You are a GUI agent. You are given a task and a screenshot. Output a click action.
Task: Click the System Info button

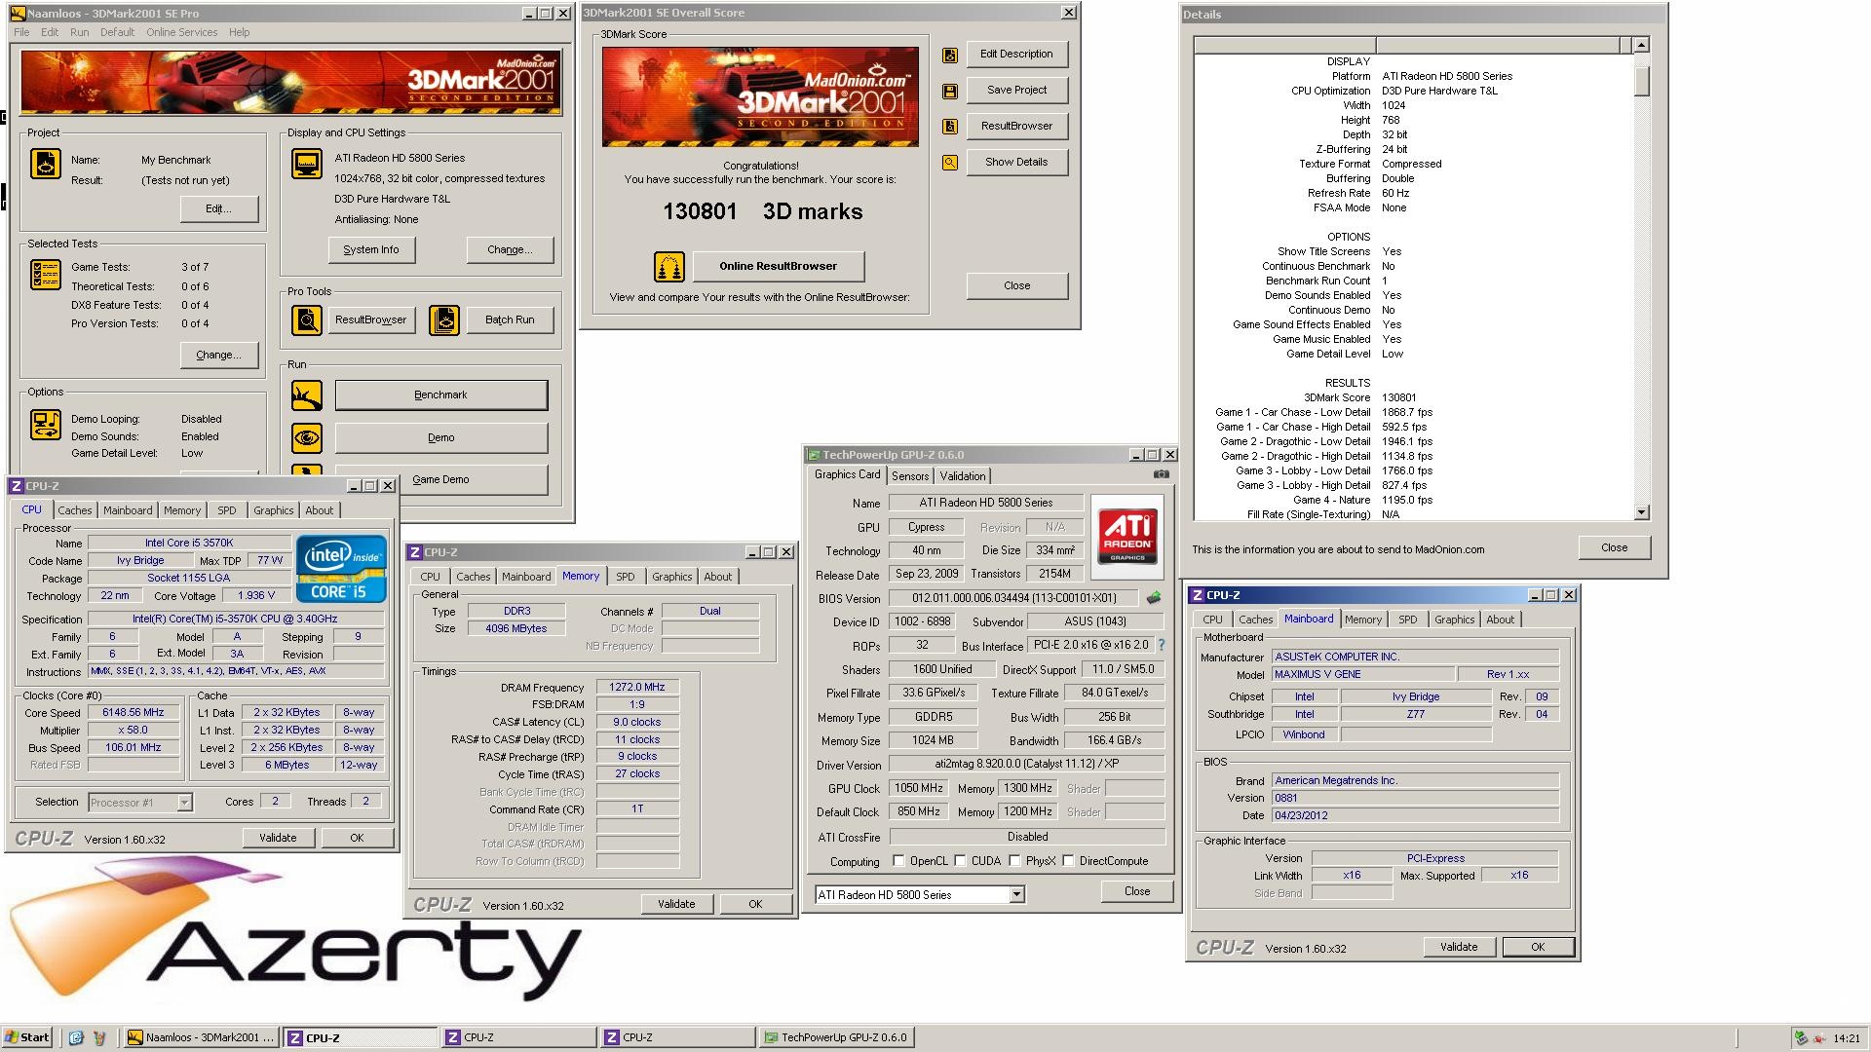pos(370,249)
